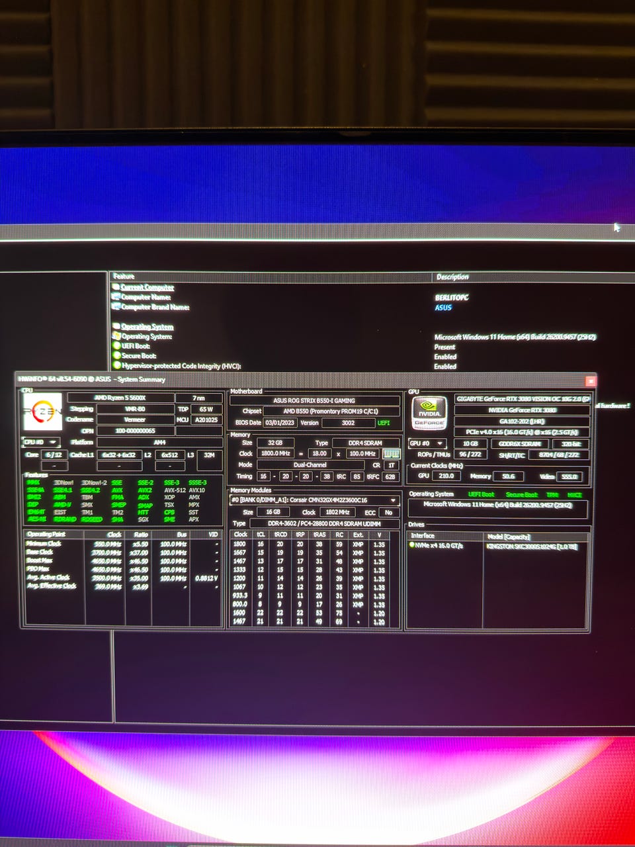
Task: Click the Secure Boot indicator in Operating System panel
Action: coord(522,495)
